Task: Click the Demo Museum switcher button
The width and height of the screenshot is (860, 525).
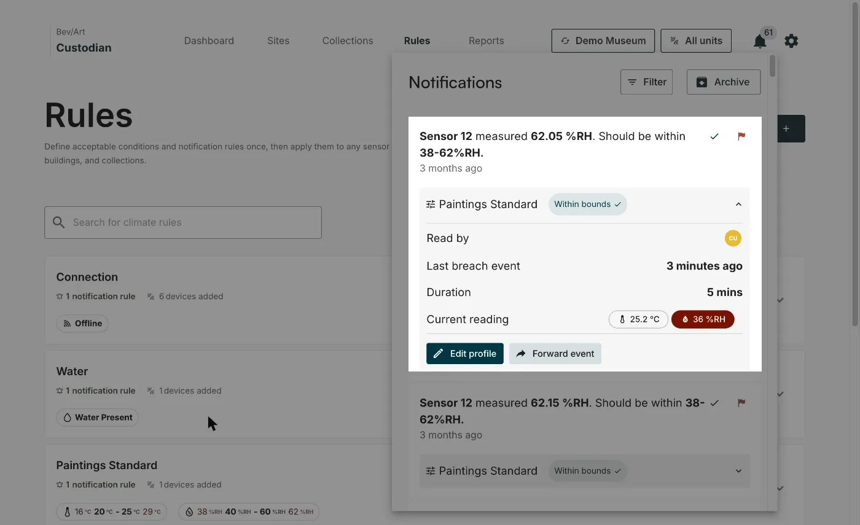Action: pyautogui.click(x=603, y=41)
